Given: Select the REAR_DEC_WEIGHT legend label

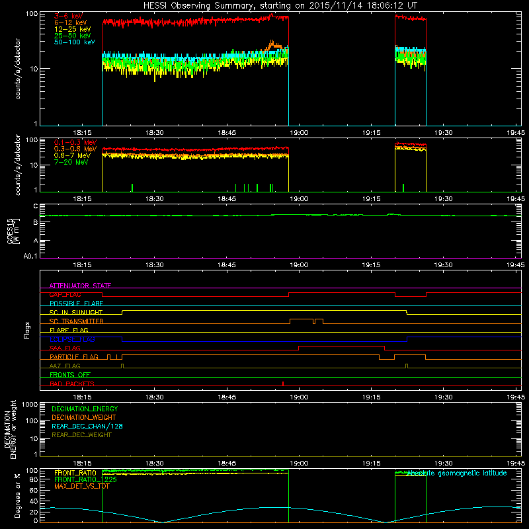Looking at the screenshot, I should pos(81,435).
